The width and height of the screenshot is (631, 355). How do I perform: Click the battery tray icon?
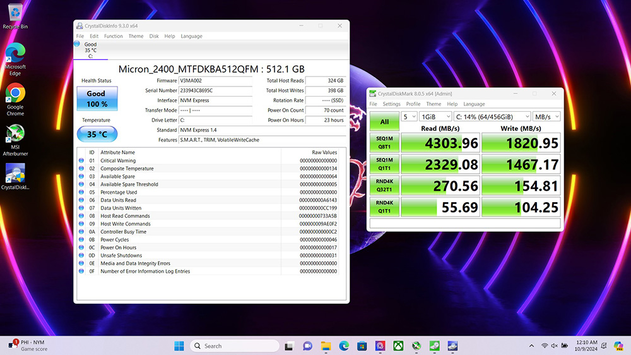565,346
